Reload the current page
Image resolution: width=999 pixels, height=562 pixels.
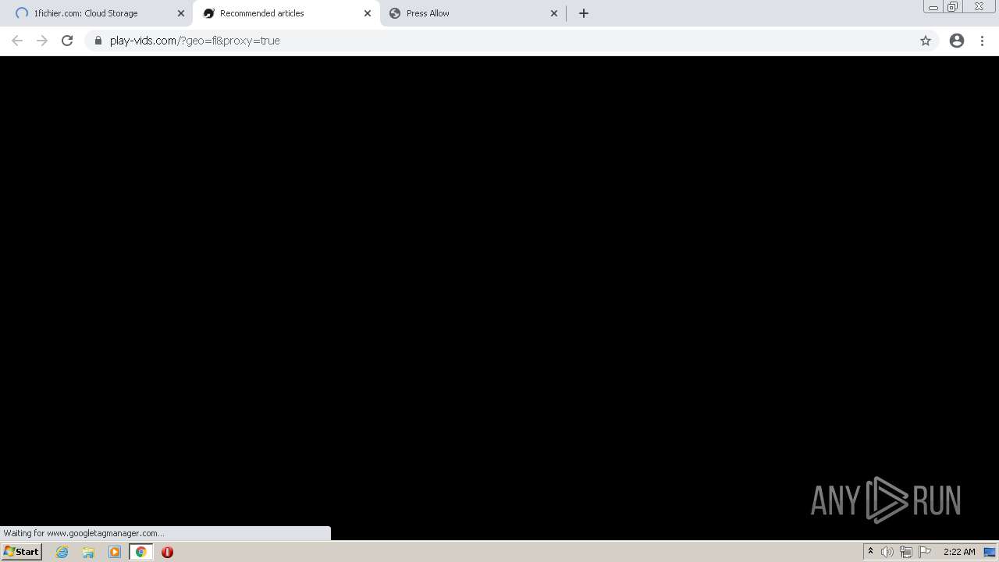(x=67, y=41)
